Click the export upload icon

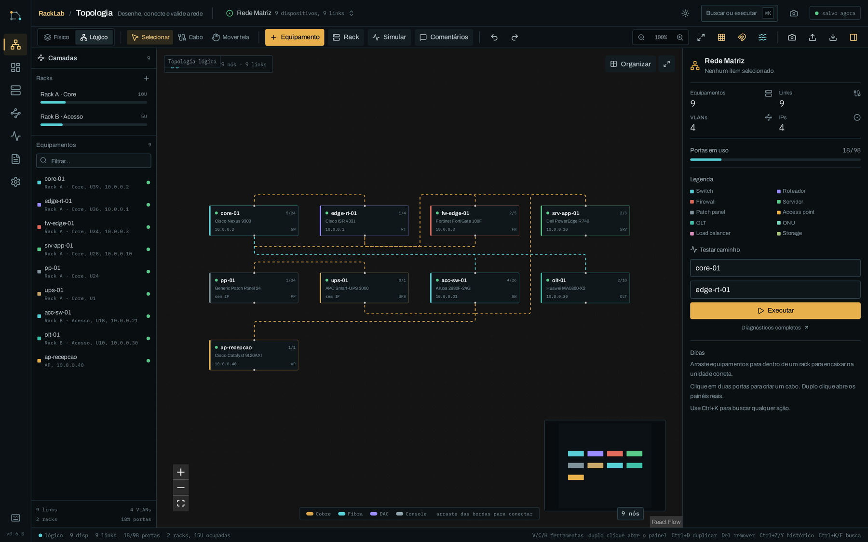pyautogui.click(x=813, y=37)
